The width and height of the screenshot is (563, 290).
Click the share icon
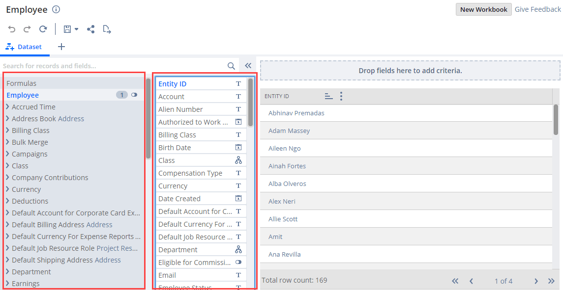tap(91, 29)
